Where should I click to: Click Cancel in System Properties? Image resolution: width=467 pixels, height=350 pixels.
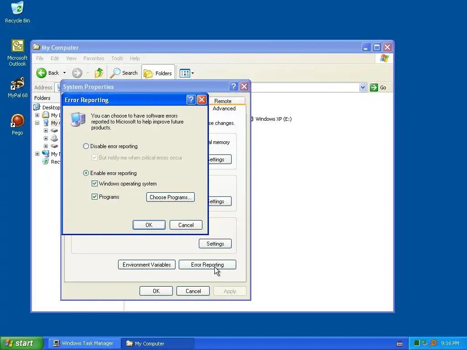(x=193, y=291)
